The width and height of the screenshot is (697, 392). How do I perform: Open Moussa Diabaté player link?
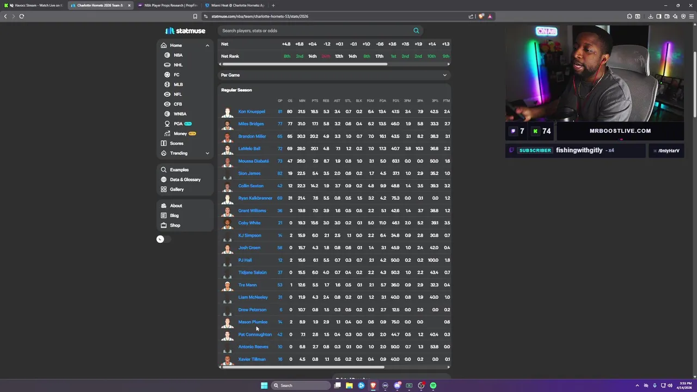[254, 161]
